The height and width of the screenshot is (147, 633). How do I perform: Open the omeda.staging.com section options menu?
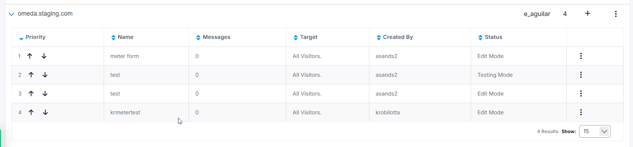[616, 14]
